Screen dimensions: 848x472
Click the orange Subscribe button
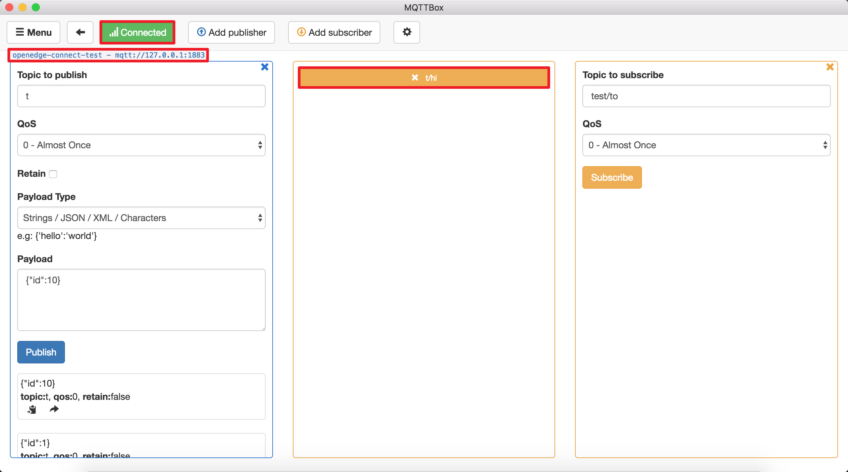612,177
